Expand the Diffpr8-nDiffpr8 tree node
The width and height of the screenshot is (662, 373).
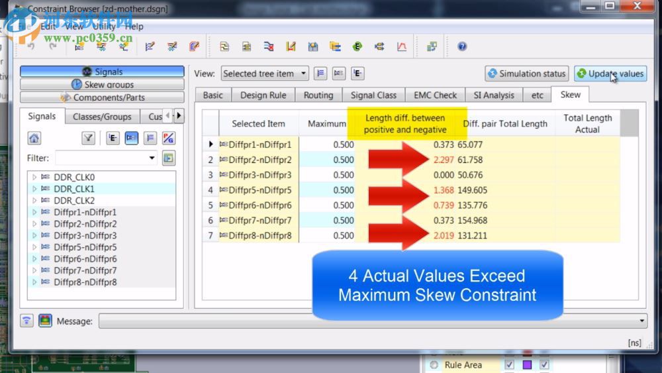coord(34,282)
